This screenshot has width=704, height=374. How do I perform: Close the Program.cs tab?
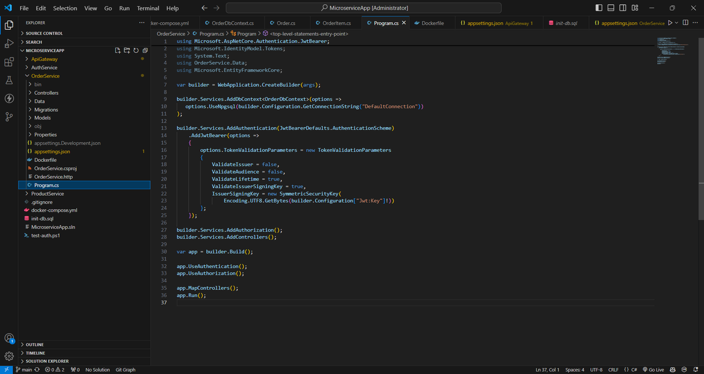(404, 23)
